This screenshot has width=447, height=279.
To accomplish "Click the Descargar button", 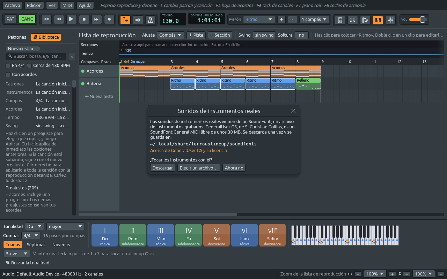I will coord(163,168).
